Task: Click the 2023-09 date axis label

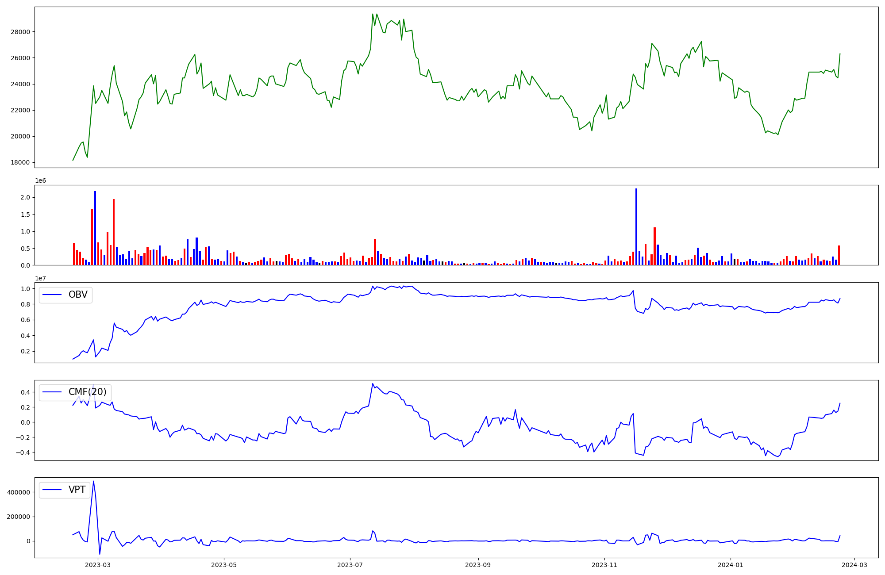Action: (x=478, y=565)
